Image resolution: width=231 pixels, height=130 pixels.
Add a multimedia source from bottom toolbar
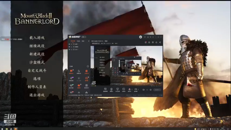(124, 90)
